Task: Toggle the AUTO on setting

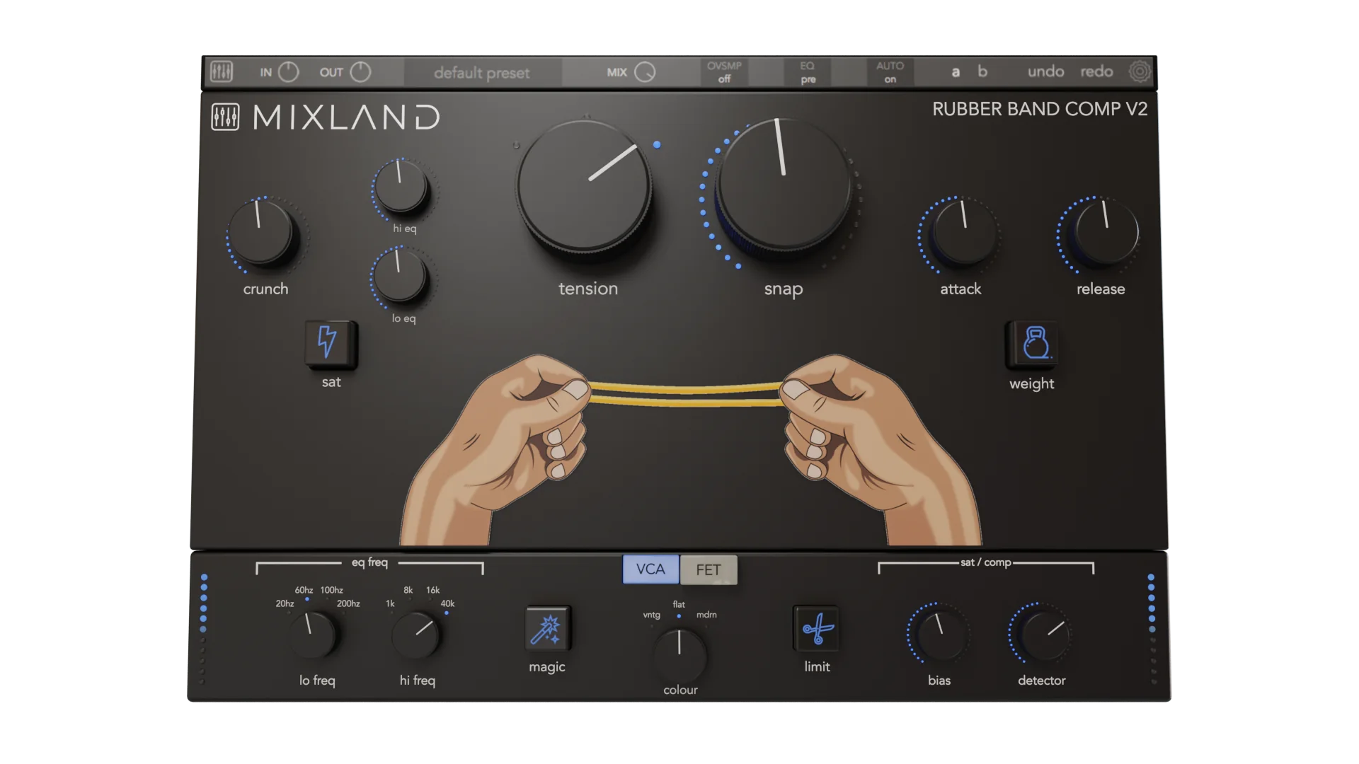Action: coord(890,72)
